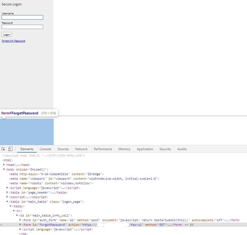Open the Network tab
Screen dimensions: 247x235
pos(81,149)
